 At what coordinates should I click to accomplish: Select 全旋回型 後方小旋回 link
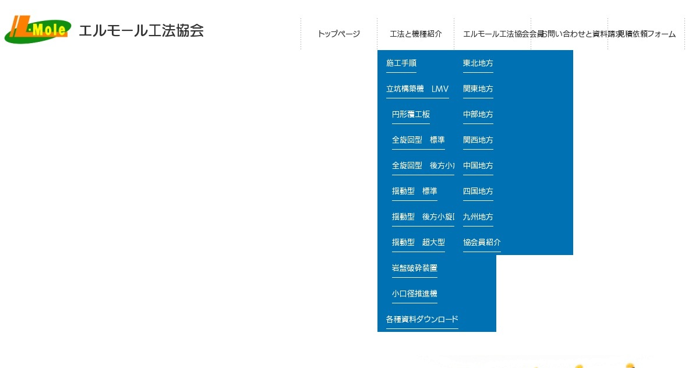(422, 165)
